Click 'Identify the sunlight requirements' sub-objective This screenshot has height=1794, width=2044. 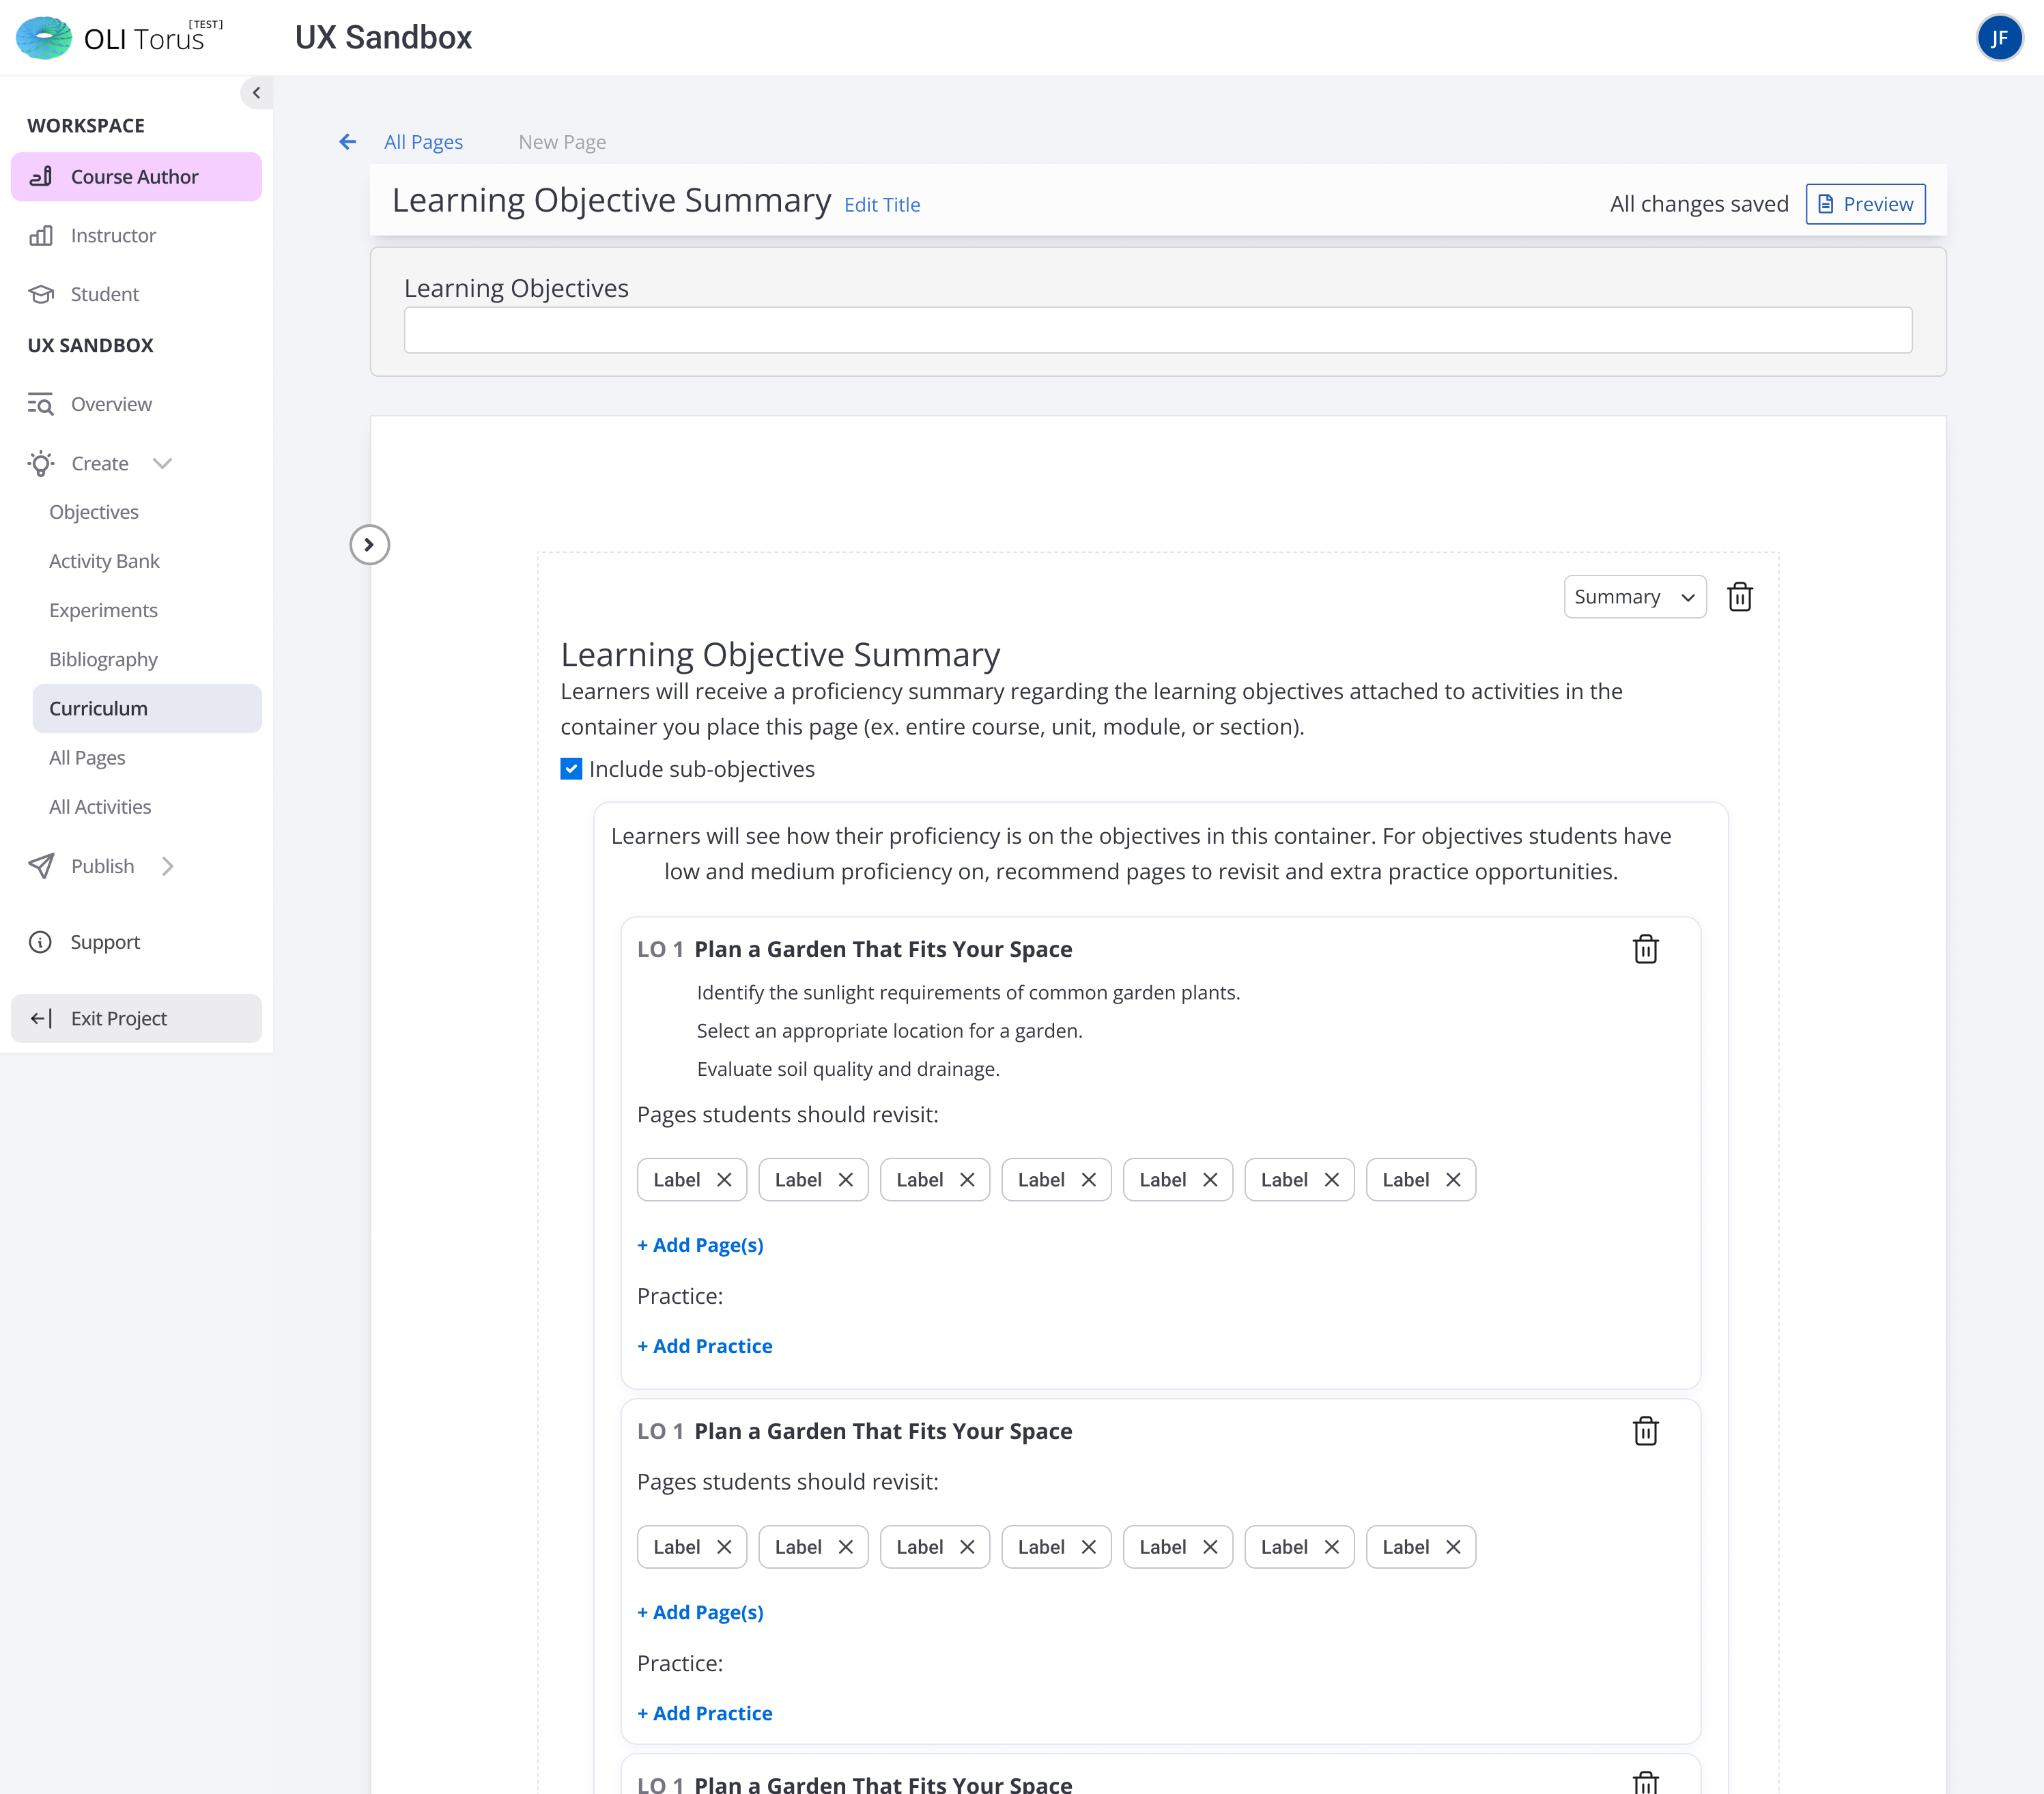968,993
